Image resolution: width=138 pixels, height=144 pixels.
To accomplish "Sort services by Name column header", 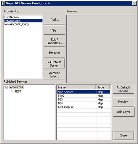I will (77, 87).
